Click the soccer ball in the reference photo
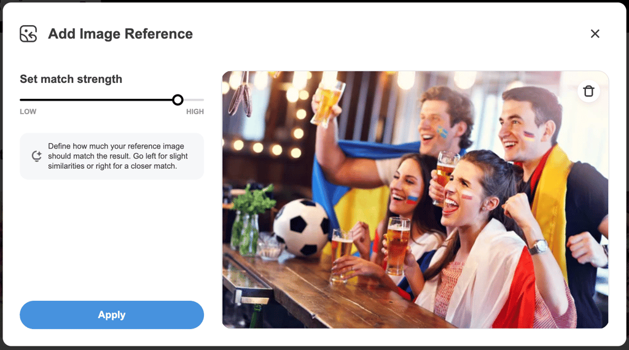Image resolution: width=629 pixels, height=350 pixels. (301, 227)
